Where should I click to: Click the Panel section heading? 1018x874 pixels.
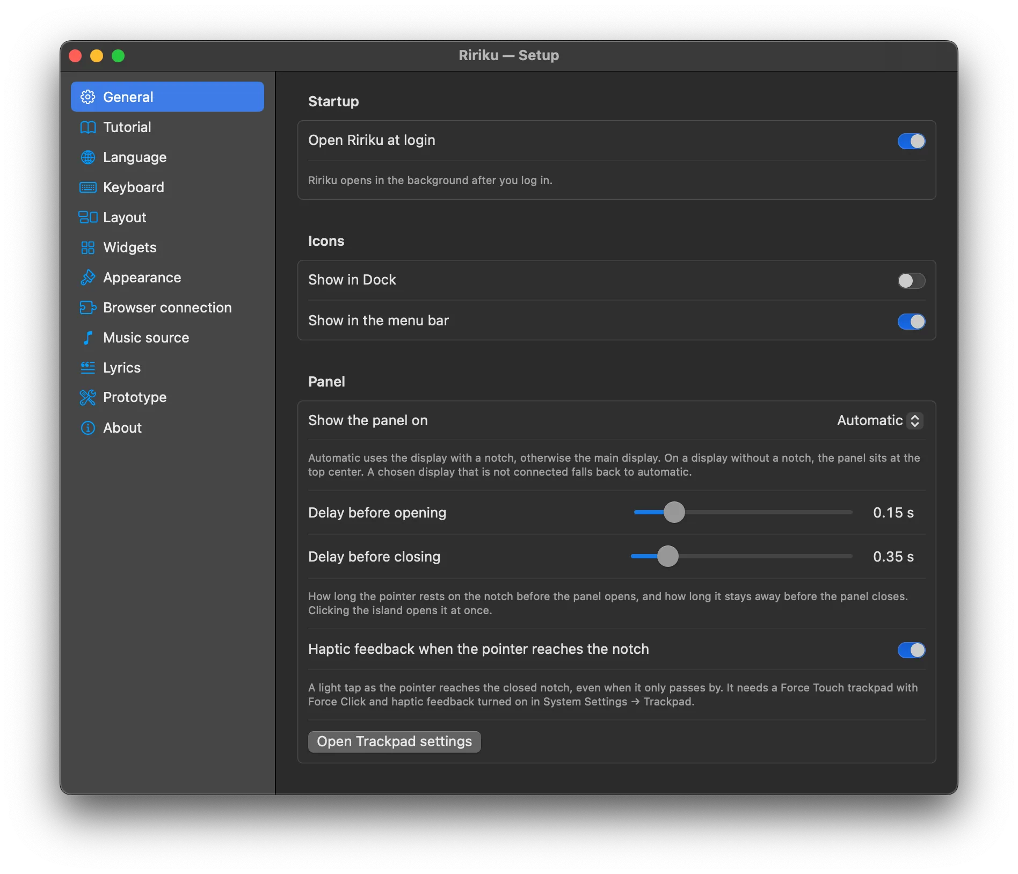326,382
